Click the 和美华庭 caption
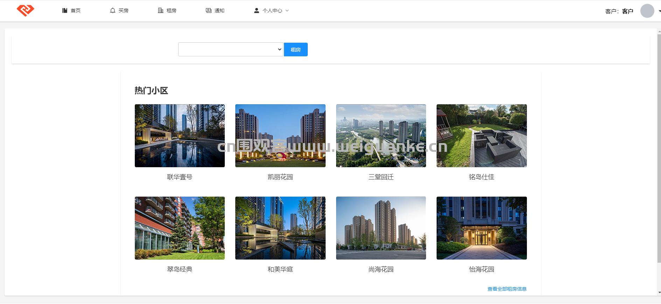The height and width of the screenshot is (304, 661). tap(280, 269)
